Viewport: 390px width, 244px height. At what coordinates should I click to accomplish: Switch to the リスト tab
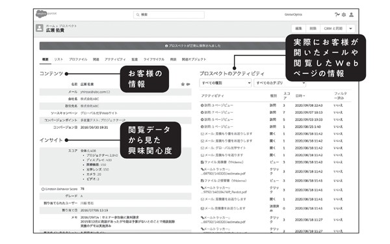pos(58,59)
